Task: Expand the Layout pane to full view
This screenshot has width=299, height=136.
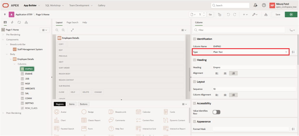Action: (x=72, y=30)
